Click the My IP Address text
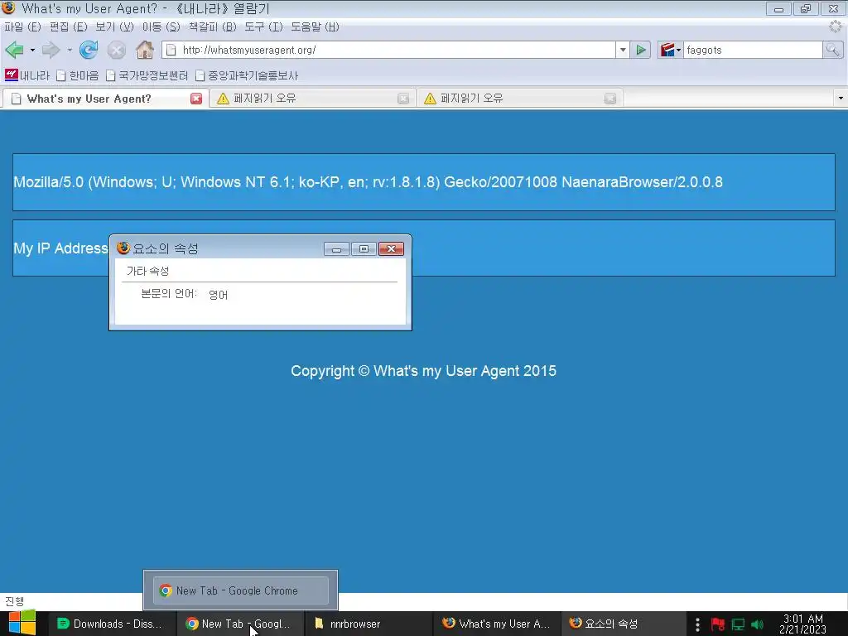Image resolution: width=848 pixels, height=636 pixels. click(60, 248)
